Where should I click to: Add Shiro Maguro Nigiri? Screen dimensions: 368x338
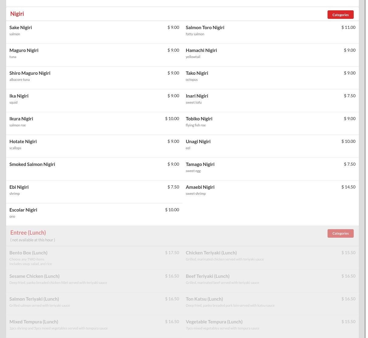click(94, 78)
